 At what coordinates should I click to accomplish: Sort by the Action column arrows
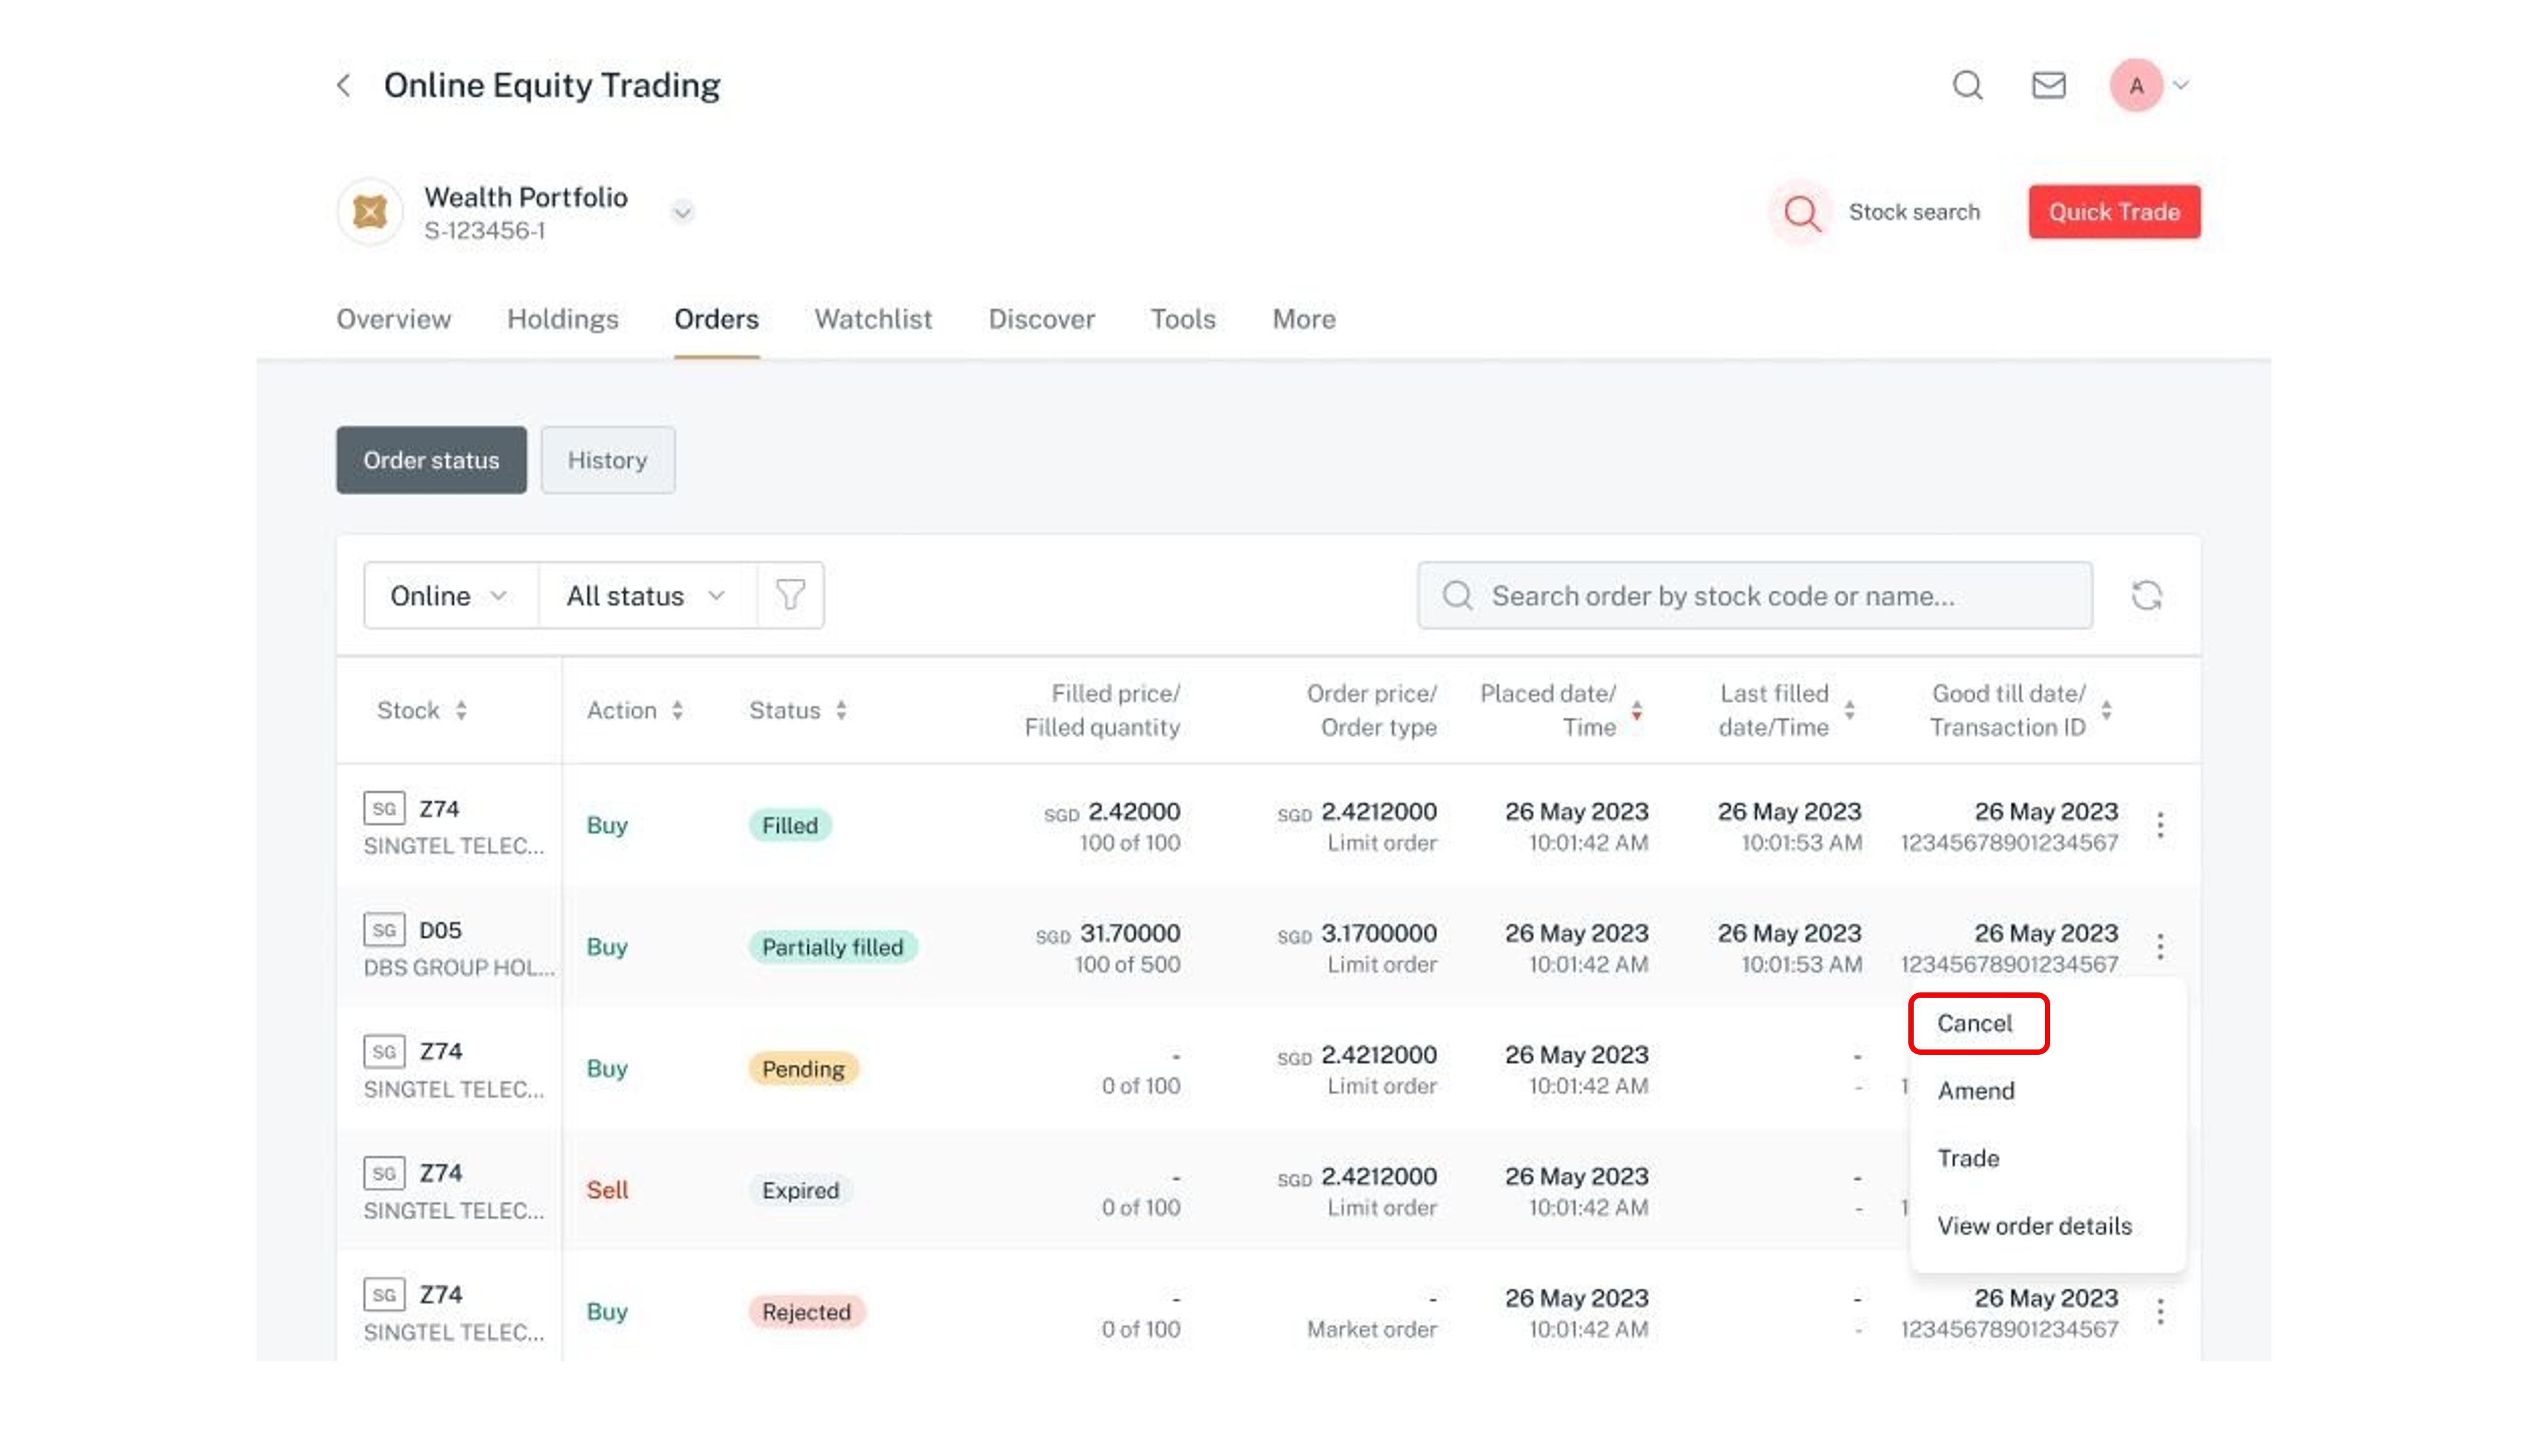(677, 710)
